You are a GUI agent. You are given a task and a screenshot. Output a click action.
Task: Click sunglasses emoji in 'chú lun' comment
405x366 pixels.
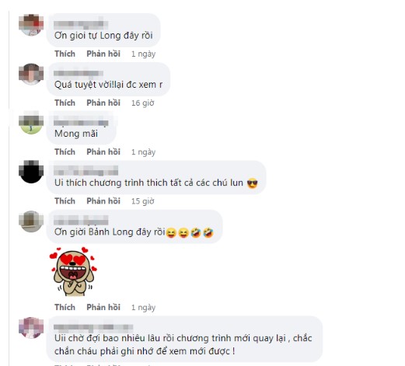tap(252, 183)
